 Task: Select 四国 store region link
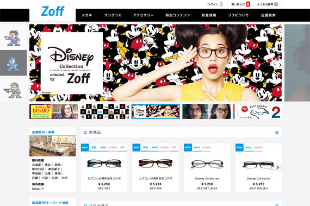click(x=54, y=178)
